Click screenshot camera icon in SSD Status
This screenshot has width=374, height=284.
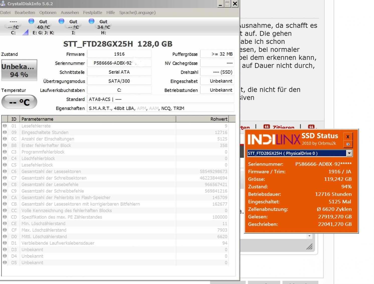coord(348,144)
